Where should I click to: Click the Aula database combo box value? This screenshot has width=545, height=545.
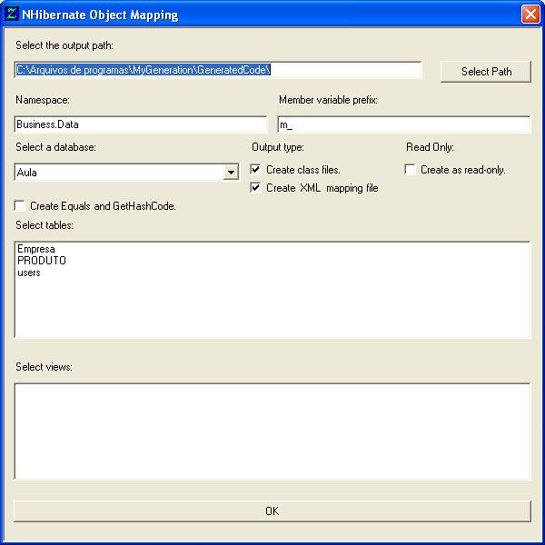(119, 173)
